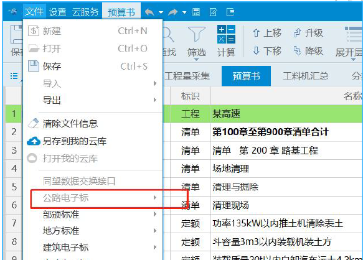Image resolution: width=363 pixels, height=260 pixels.
Task: Click the 筛选 filter funnel icon
Action: tap(197, 42)
